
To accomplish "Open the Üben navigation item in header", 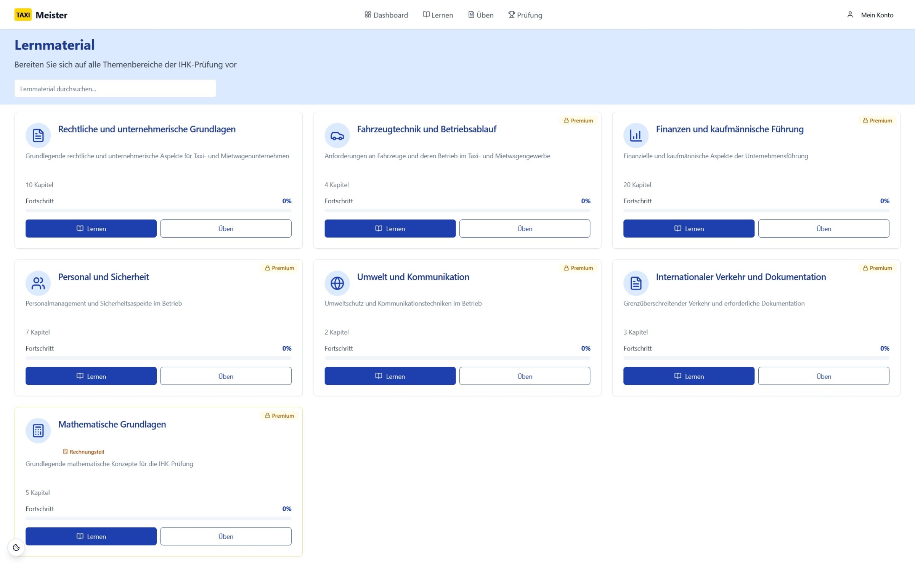I will 481,15.
